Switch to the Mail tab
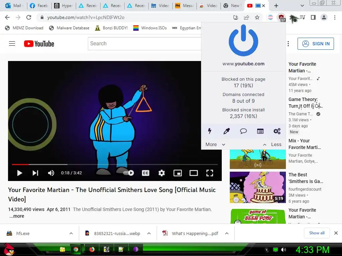342x256 pixels. pyautogui.click(x=14, y=6)
